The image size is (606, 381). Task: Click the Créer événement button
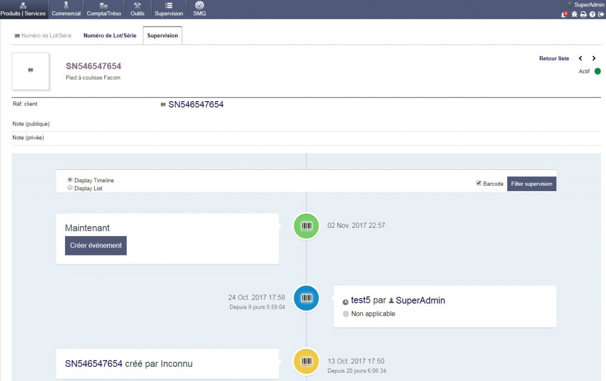pos(96,246)
